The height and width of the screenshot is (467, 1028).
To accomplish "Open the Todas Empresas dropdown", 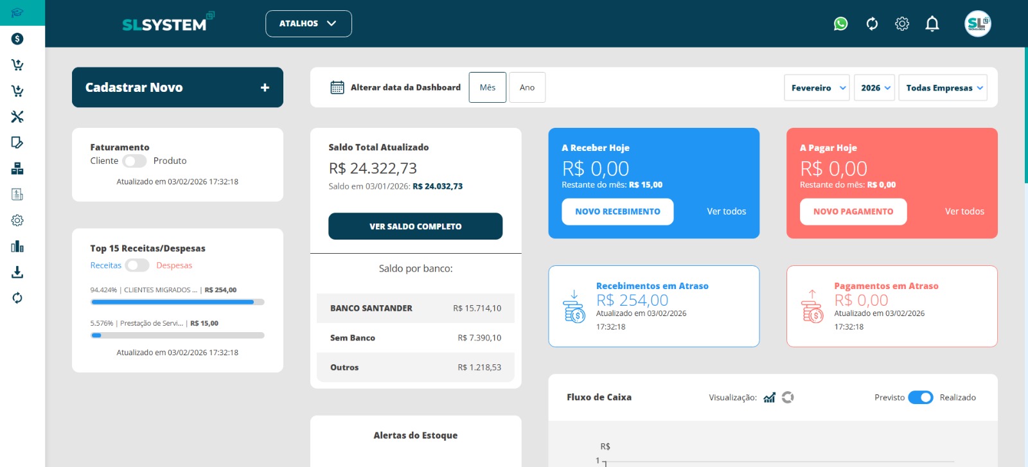I will coord(943,88).
